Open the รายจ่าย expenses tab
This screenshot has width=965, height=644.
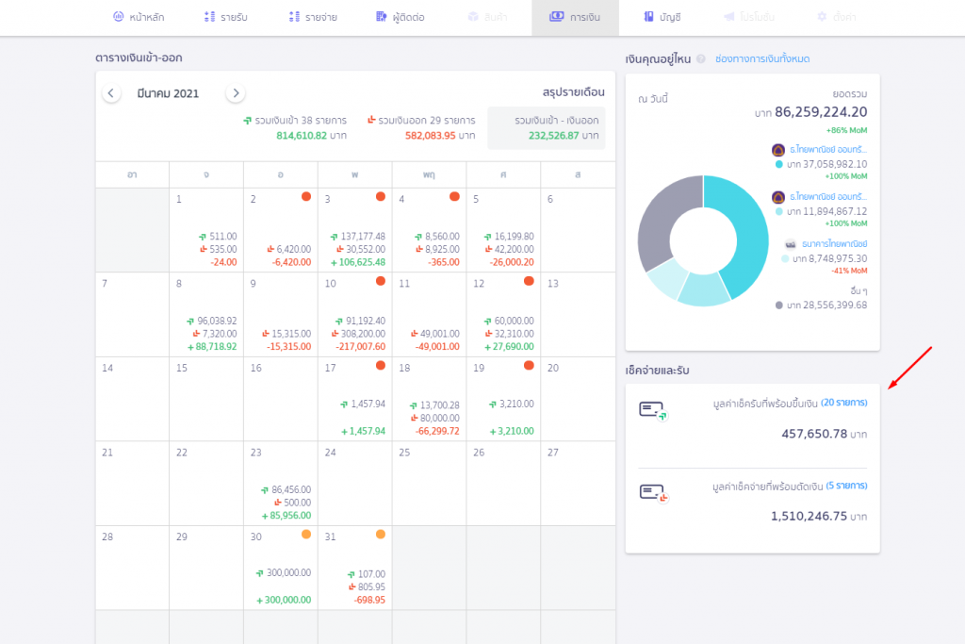[x=314, y=17]
